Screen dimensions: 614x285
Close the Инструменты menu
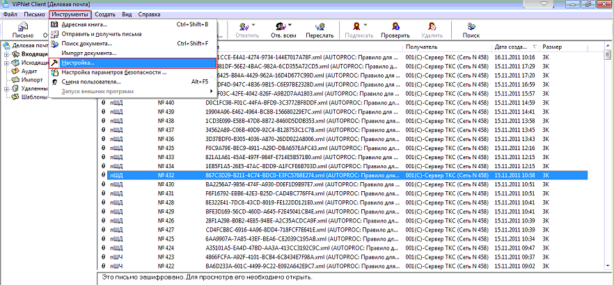click(70, 15)
